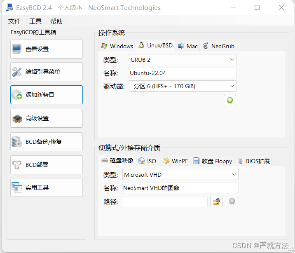Open the 查看设置 view settings panel
The width and height of the screenshot is (295, 253).
click(47, 49)
